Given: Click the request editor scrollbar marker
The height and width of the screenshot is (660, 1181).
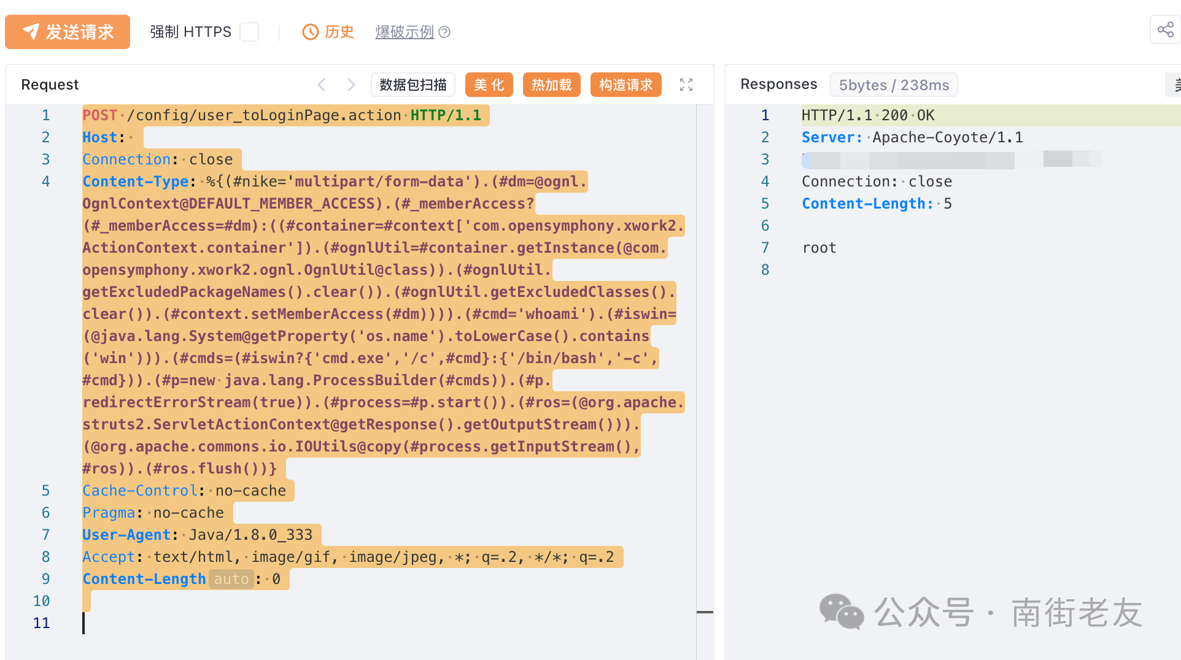Looking at the screenshot, I should click(705, 612).
